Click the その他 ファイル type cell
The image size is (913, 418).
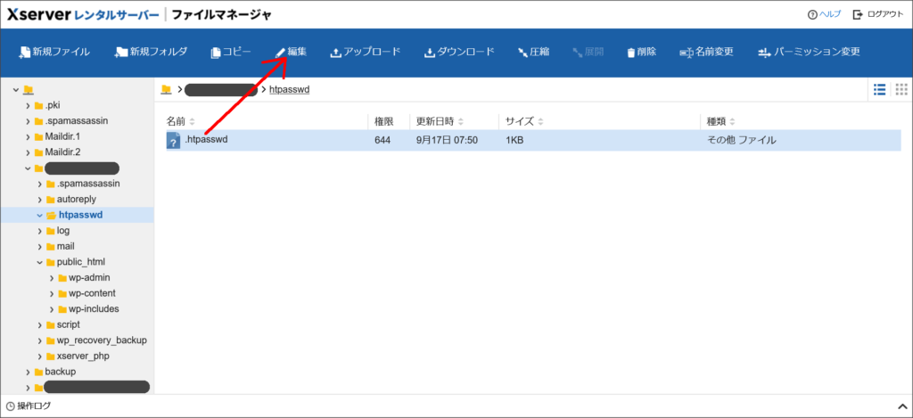tap(741, 140)
